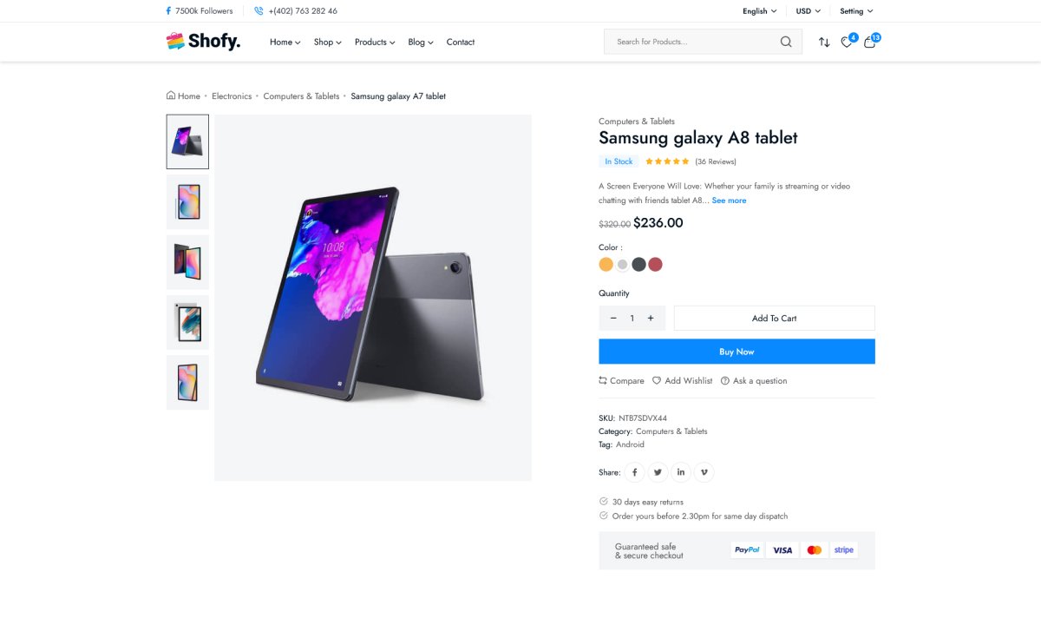Image resolution: width=1041 pixels, height=625 pixels.
Task: Open the Shop menu
Action: [327, 42]
